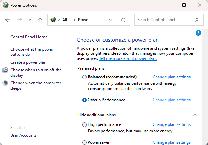Open Help via blue question mark

198,33
